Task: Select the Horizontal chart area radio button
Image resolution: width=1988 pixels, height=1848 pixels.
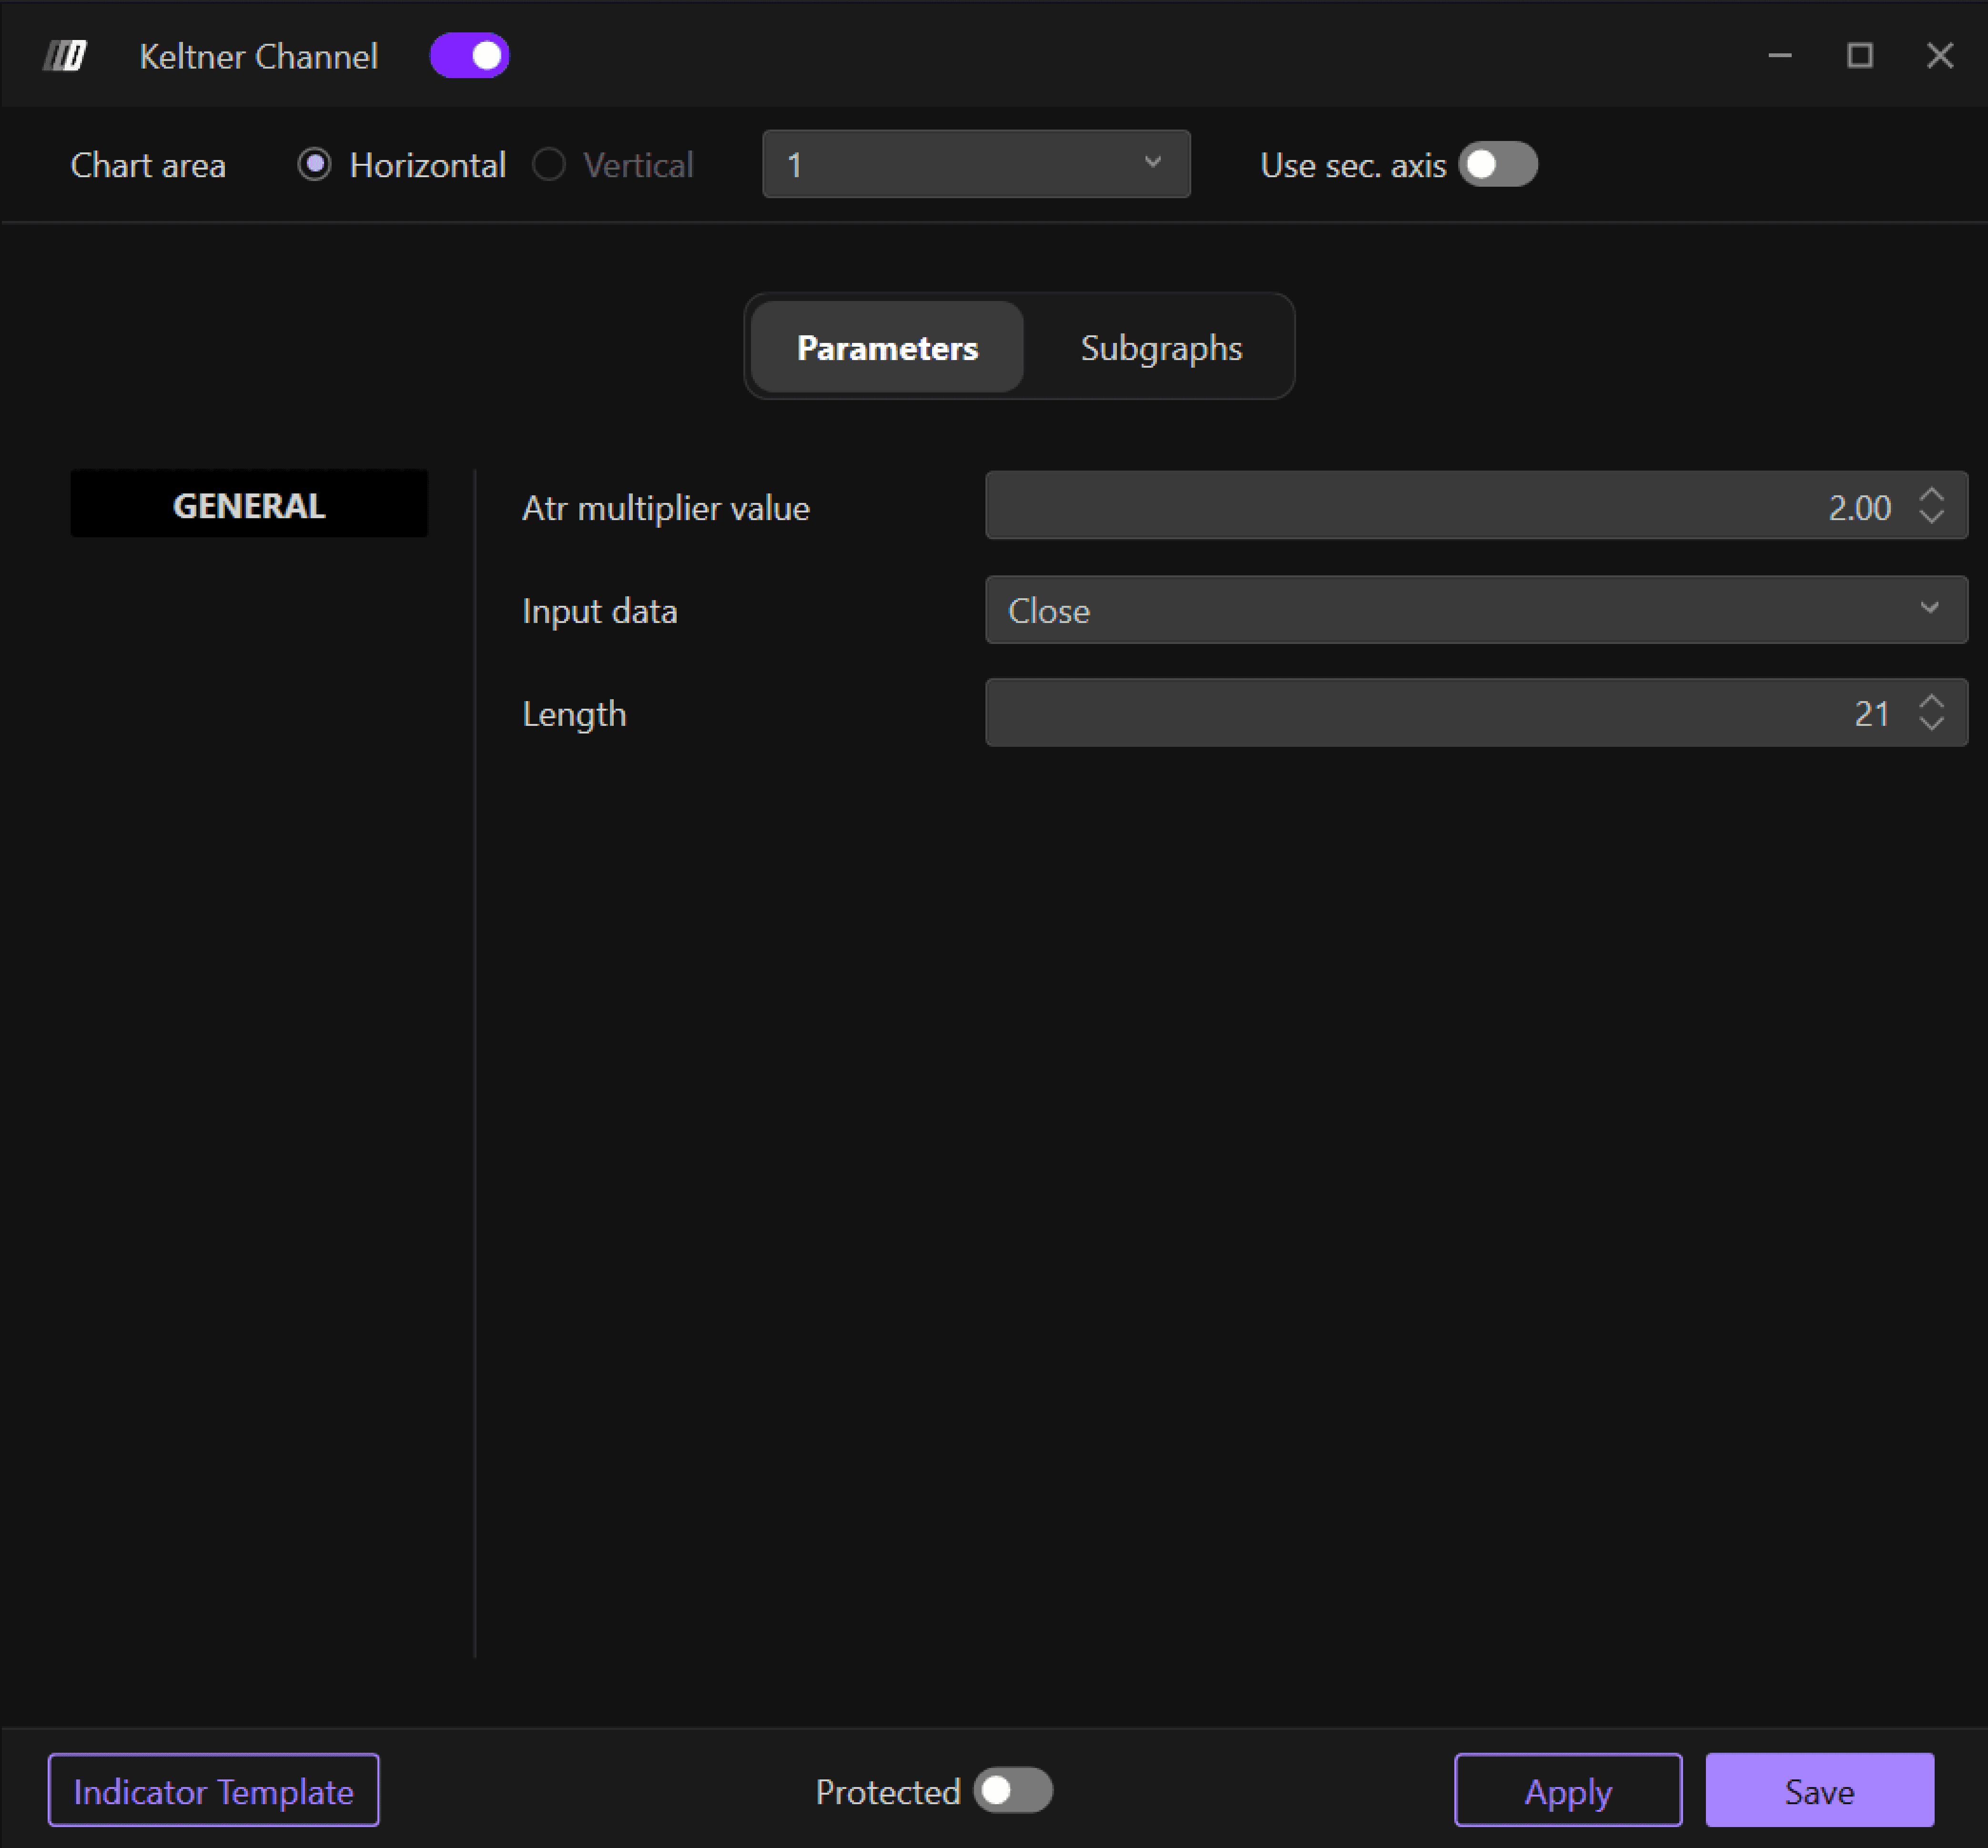Action: [315, 165]
